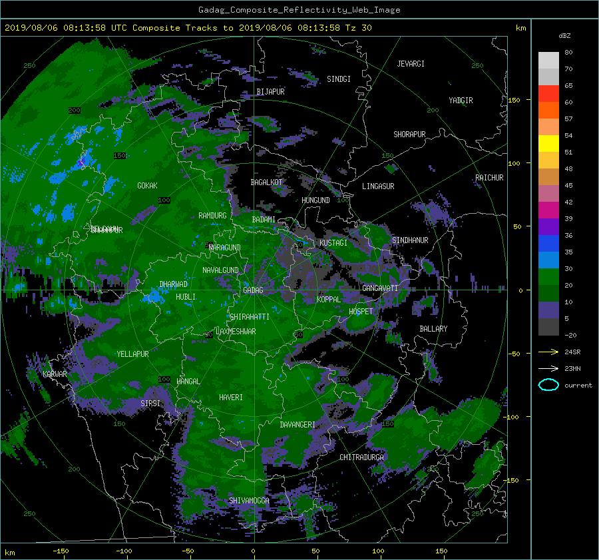Click the 150 km range ring label near Gokak
This screenshot has height=560, width=599.
(120, 156)
